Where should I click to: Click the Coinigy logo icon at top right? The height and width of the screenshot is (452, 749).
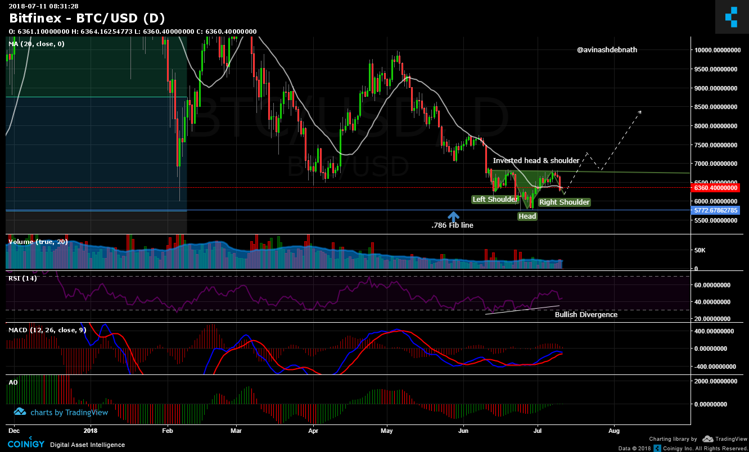(x=732, y=17)
